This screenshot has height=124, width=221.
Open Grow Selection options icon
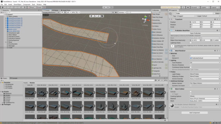point(166,59)
